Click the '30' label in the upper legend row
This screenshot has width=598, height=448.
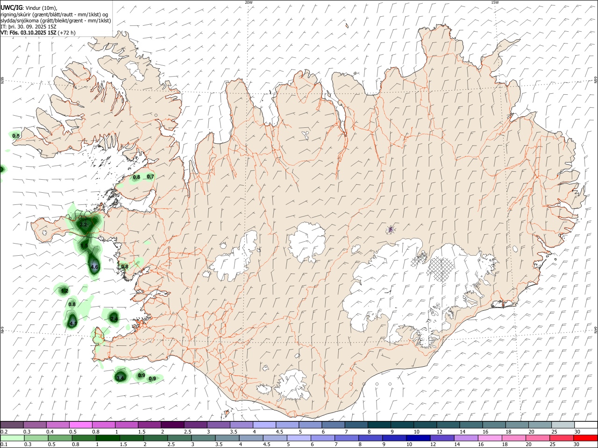coord(577,432)
